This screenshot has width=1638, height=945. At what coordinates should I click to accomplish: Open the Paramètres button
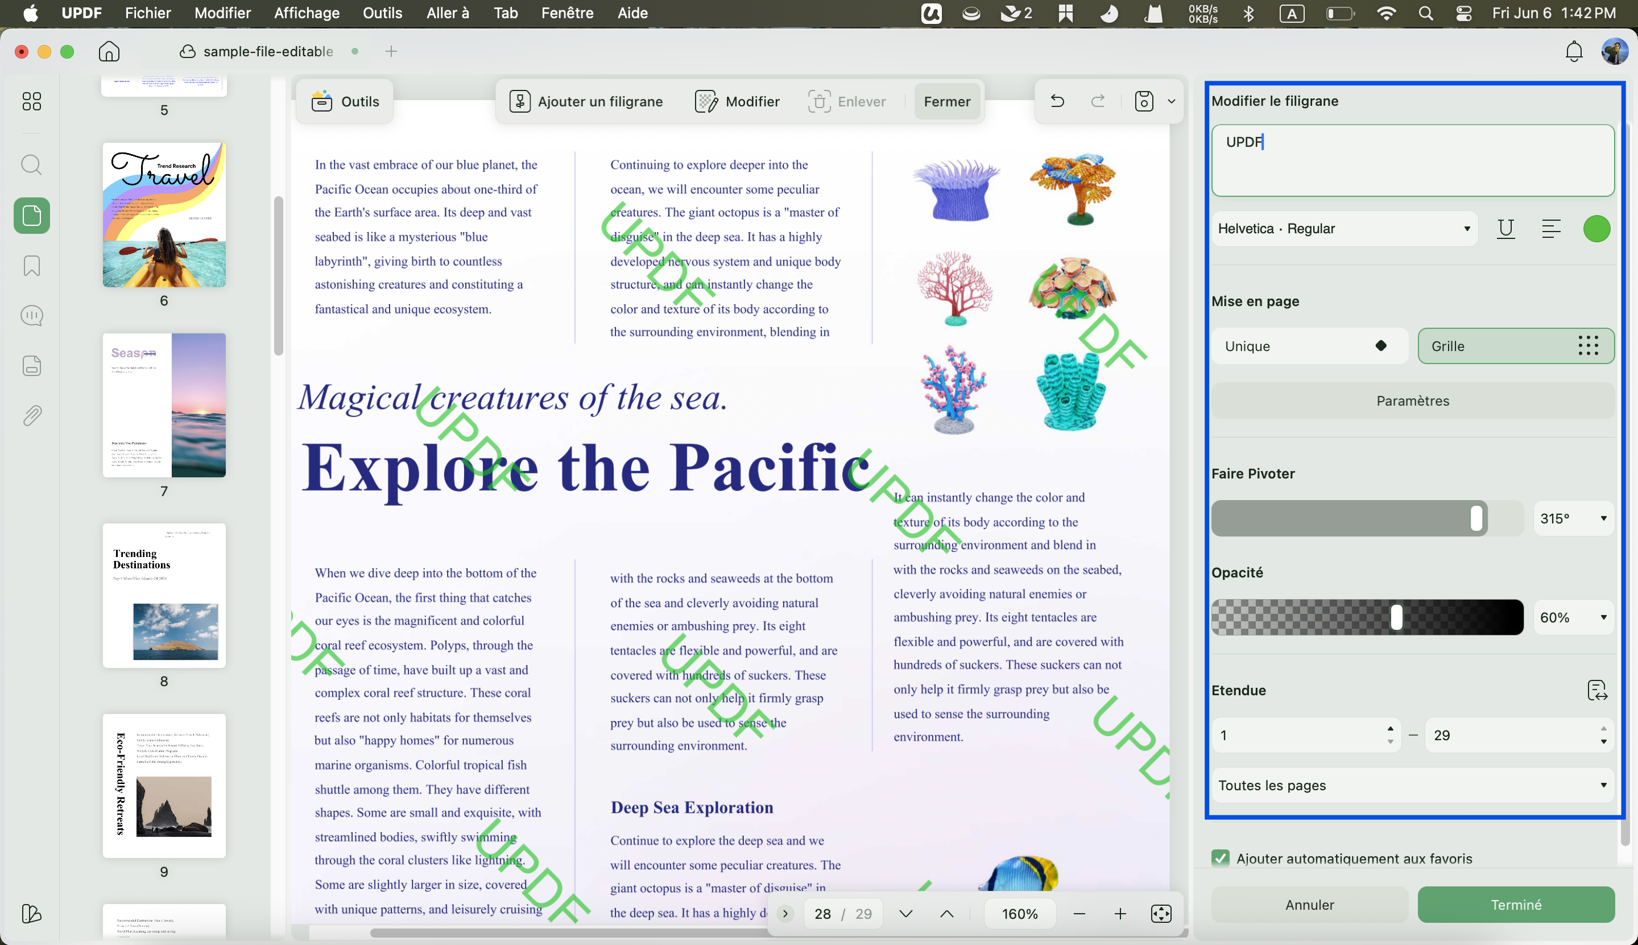point(1413,401)
